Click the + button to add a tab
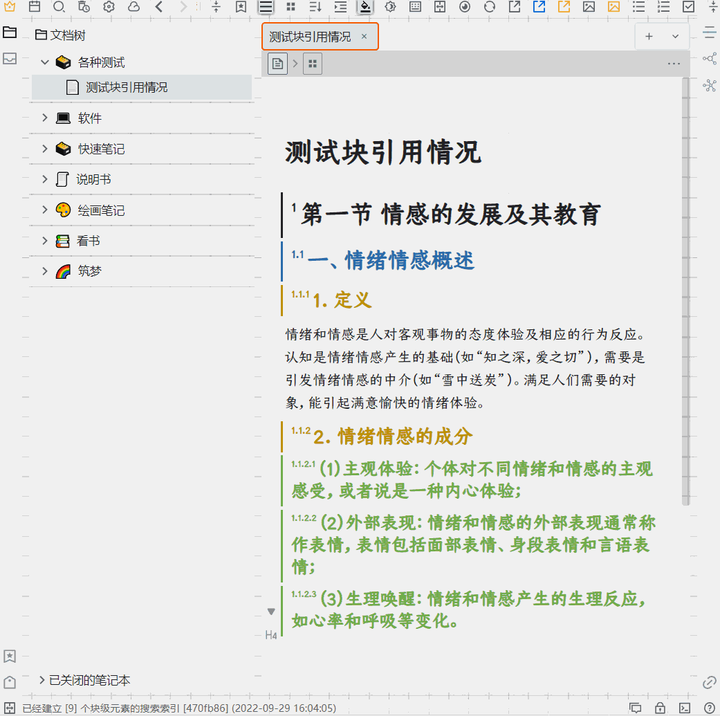Viewport: 720px width, 716px height. pyautogui.click(x=649, y=36)
